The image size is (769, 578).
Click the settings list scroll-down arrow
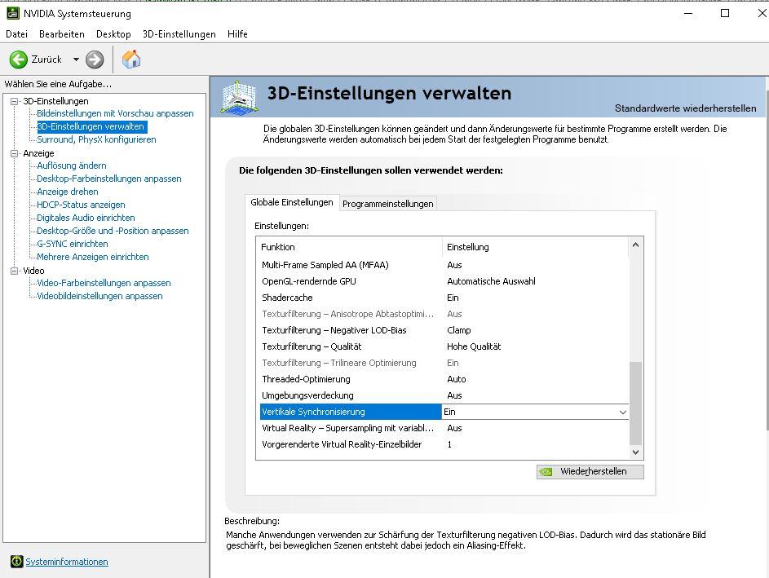[x=635, y=452]
